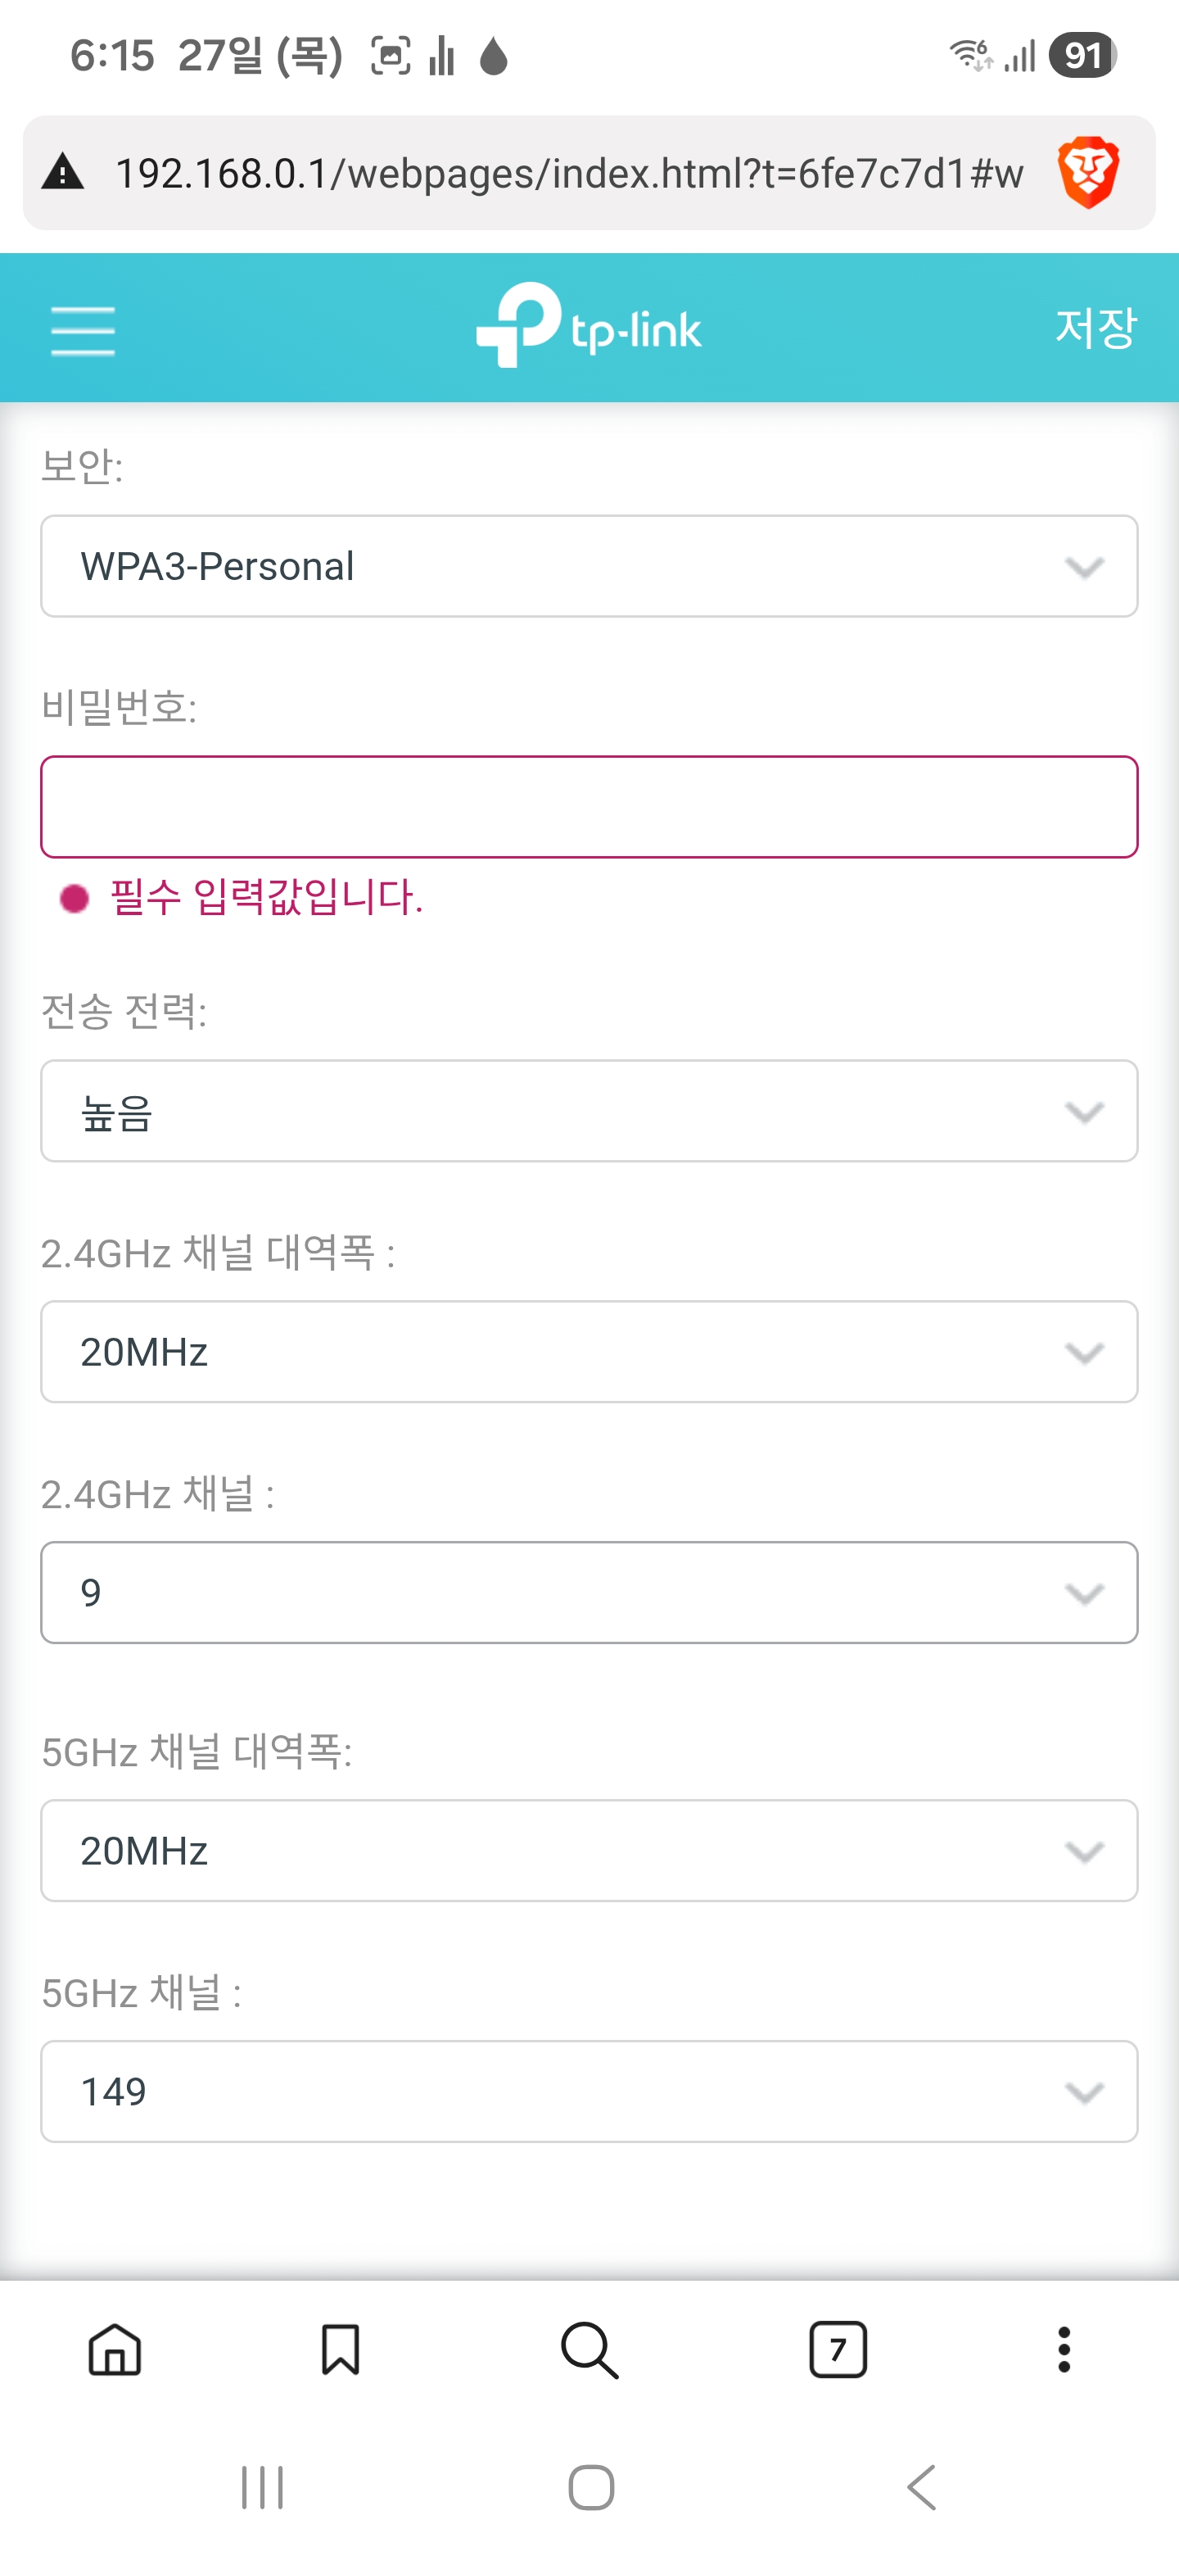
Task: Open the tp-link hamburger menu
Action: [83, 329]
